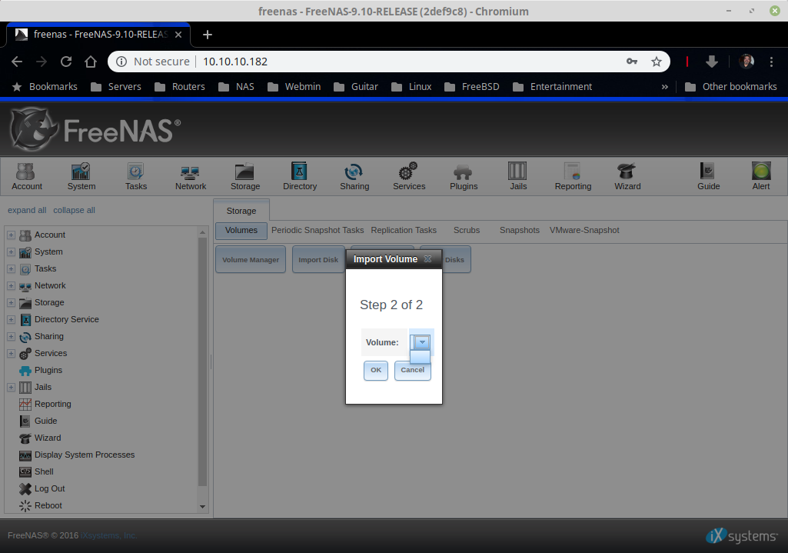Reload the page in Chromium
This screenshot has height=553, width=788.
[66, 62]
